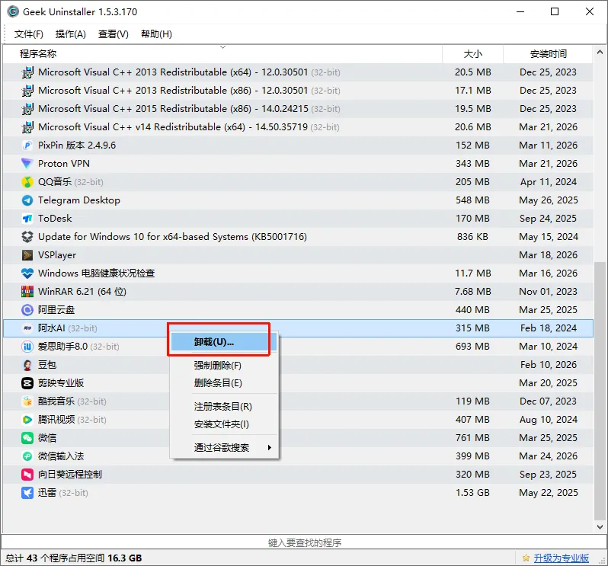Click the scrollbar down arrow
The height and width of the screenshot is (566, 608).
(600, 527)
